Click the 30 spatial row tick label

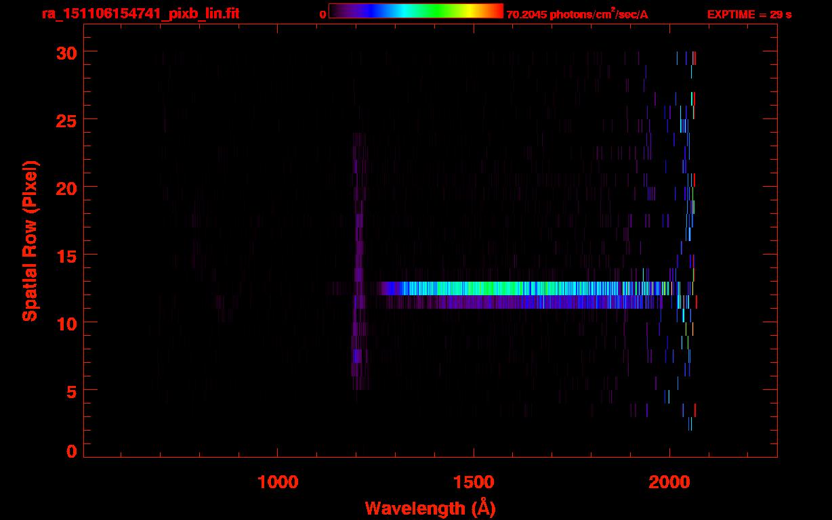[67, 51]
